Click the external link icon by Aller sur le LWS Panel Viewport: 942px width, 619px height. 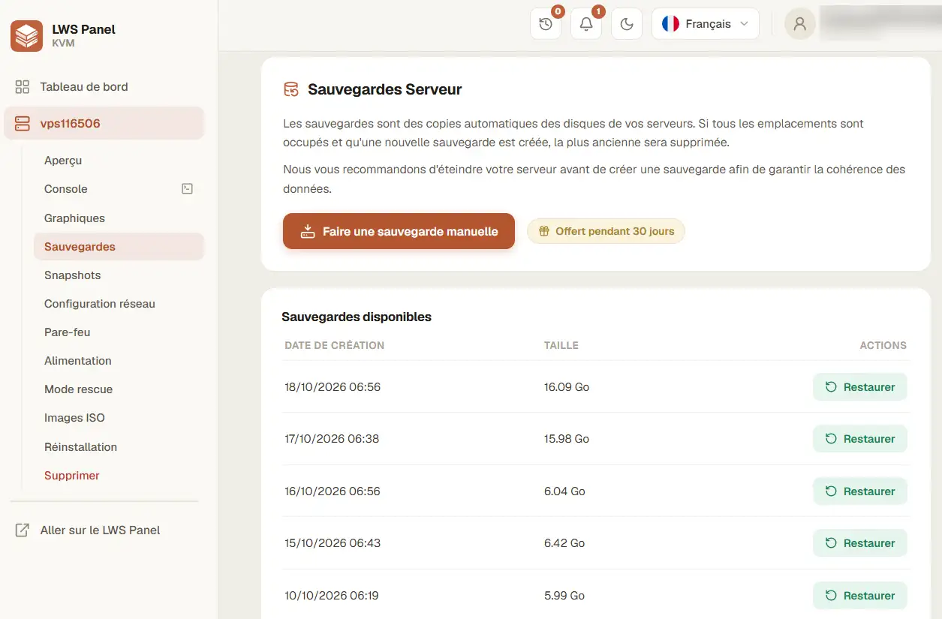click(x=23, y=530)
